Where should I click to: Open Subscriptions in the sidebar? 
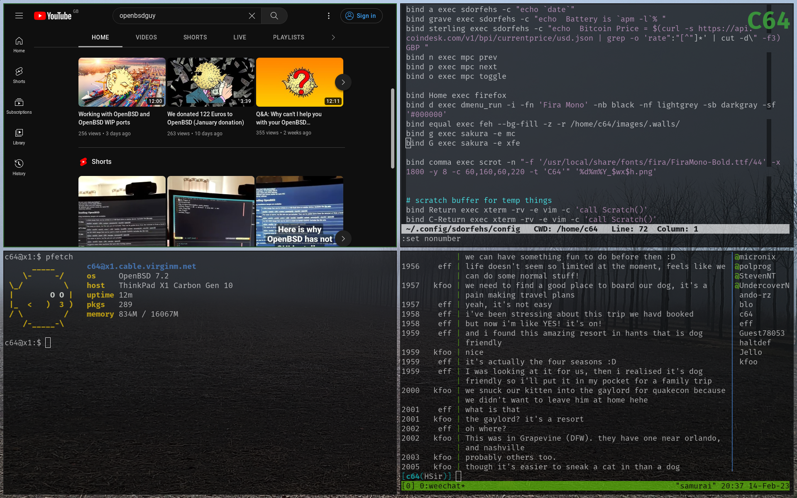pos(19,106)
